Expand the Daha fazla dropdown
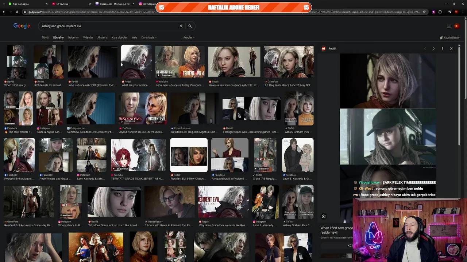The width and height of the screenshot is (467, 262). [x=149, y=37]
